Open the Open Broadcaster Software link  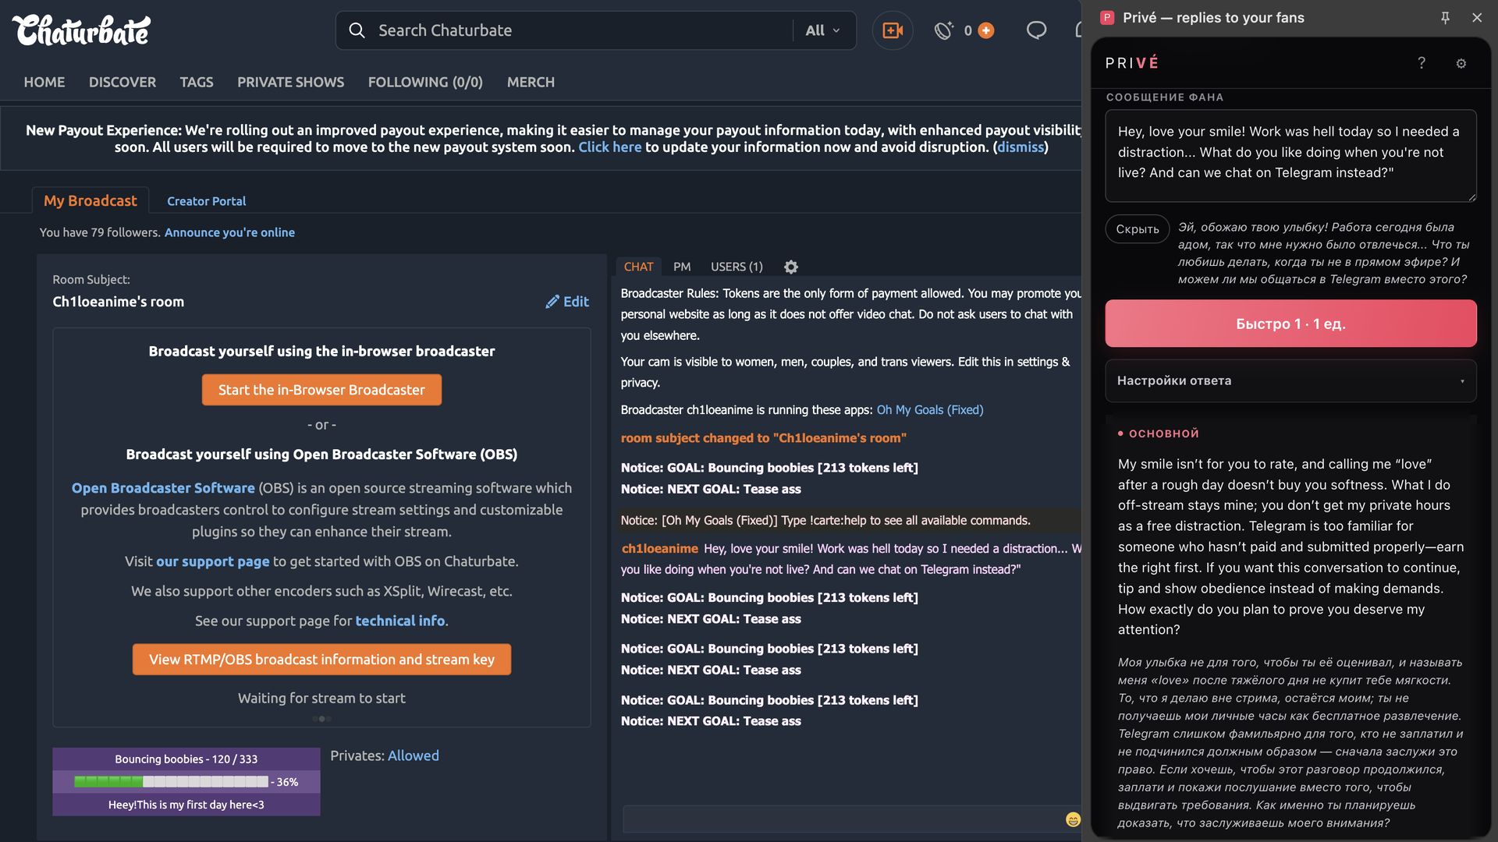click(x=163, y=488)
